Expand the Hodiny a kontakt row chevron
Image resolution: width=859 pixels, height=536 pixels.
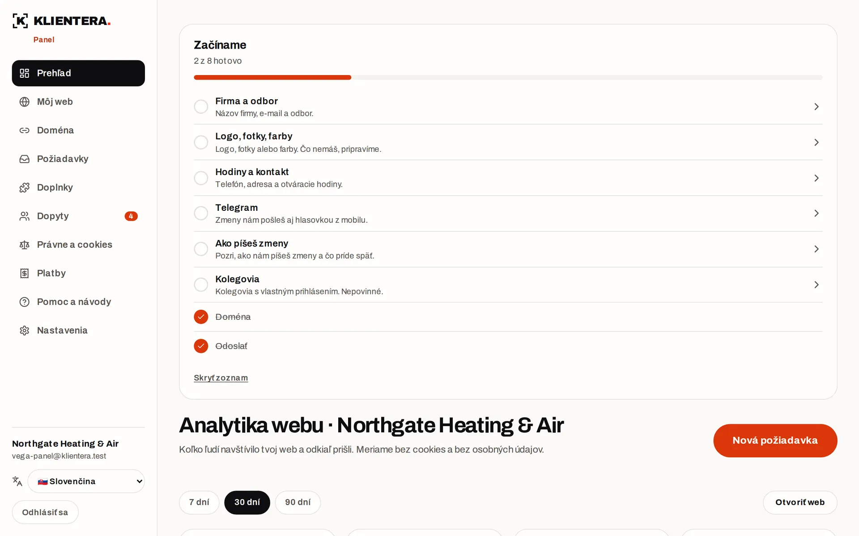click(816, 178)
